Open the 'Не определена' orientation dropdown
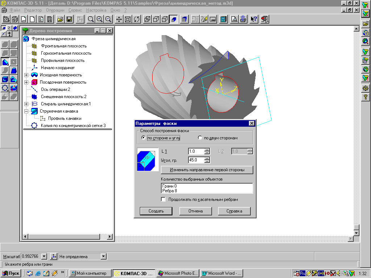The image size is (371, 278). tap(103, 256)
